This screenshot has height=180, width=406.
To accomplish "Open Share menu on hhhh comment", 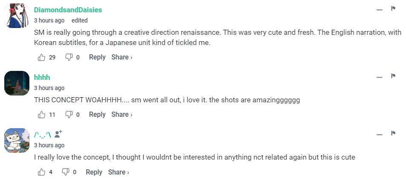I will [122, 115].
